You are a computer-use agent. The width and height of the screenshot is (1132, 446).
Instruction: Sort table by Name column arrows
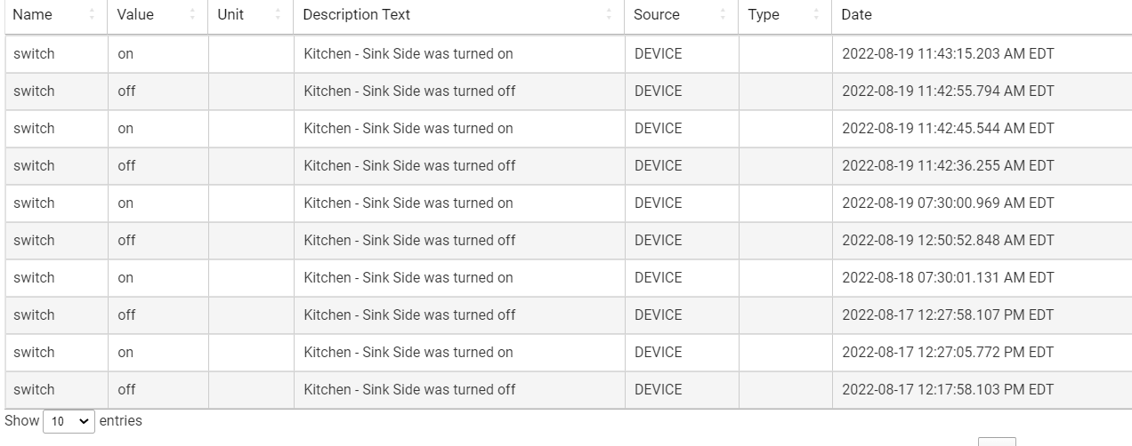(x=93, y=14)
